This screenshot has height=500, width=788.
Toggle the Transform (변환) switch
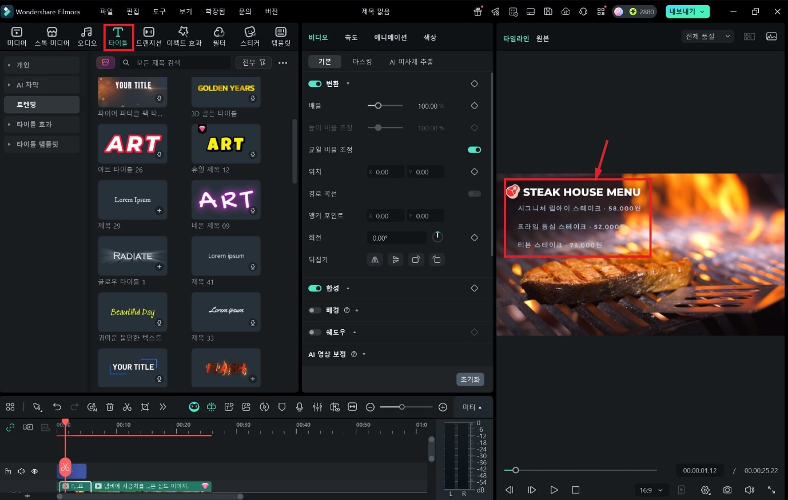coord(315,83)
